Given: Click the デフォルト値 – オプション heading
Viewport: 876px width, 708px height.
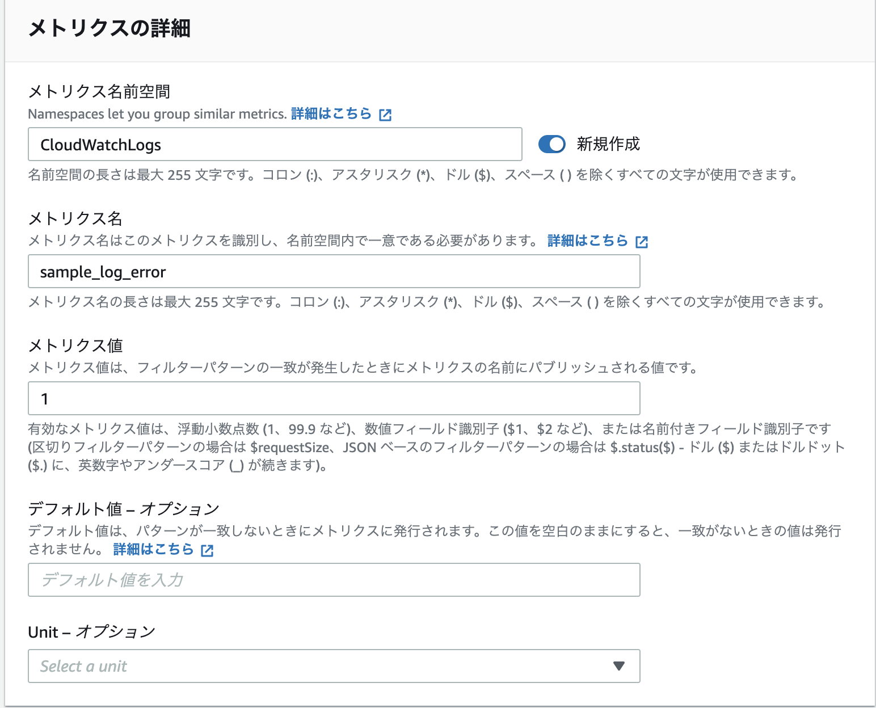Looking at the screenshot, I should pos(124,508).
